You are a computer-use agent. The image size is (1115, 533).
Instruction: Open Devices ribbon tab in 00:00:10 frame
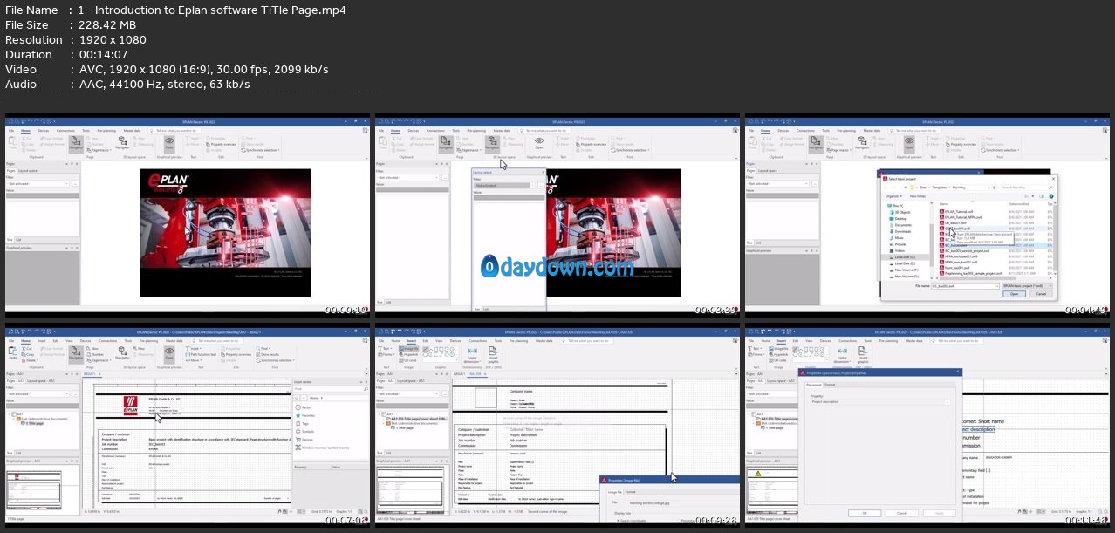click(44, 131)
